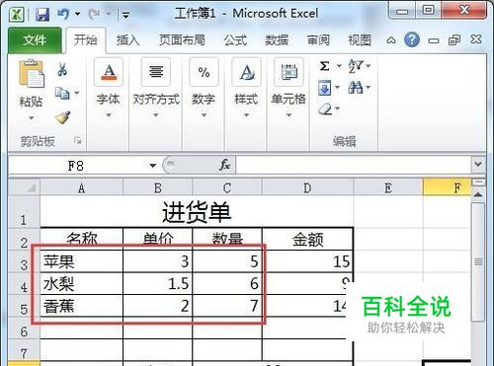Click the 香蕉 cell
This screenshot has height=366, width=494.
82,306
